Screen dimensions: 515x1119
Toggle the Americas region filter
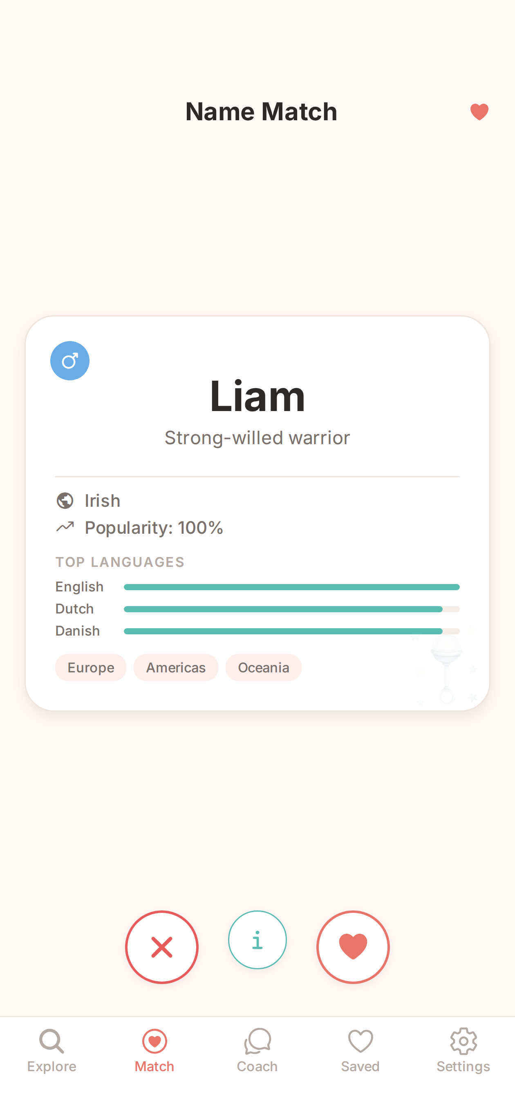[175, 667]
